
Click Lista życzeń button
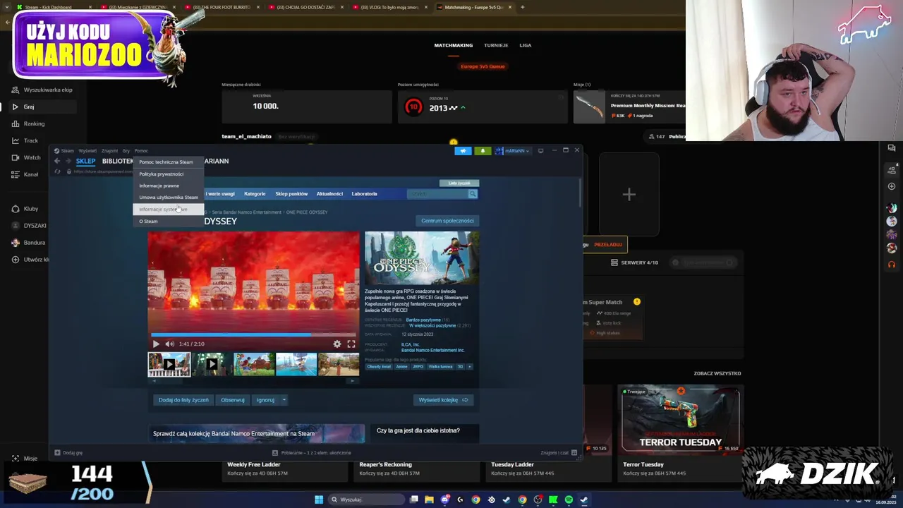click(459, 183)
